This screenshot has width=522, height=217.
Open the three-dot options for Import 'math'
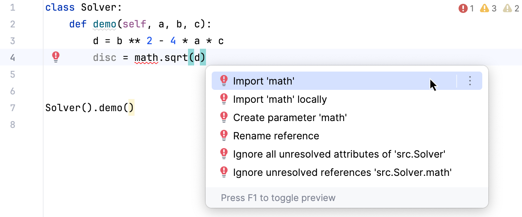pyautogui.click(x=470, y=81)
